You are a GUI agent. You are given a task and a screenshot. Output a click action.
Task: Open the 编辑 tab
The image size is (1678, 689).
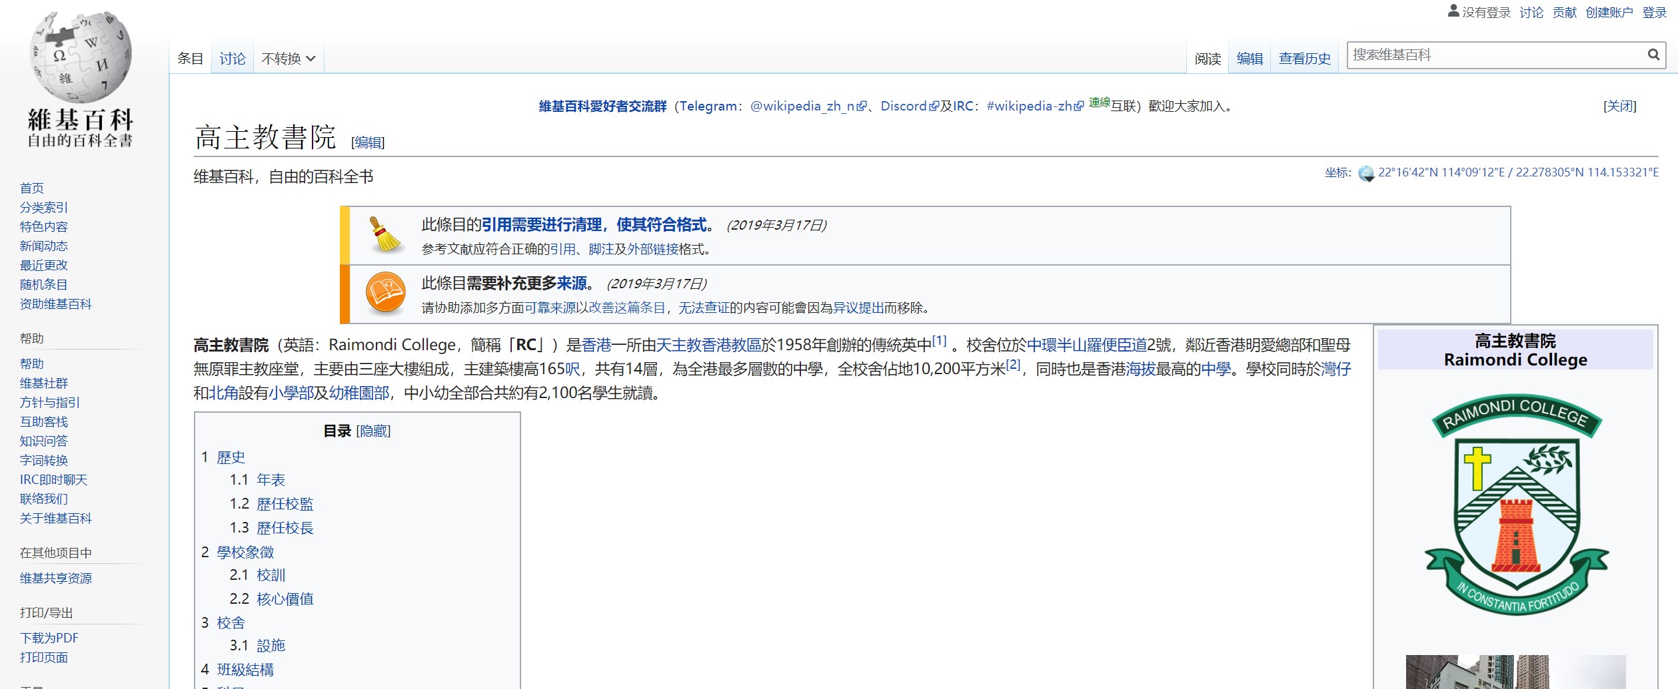coord(1250,59)
